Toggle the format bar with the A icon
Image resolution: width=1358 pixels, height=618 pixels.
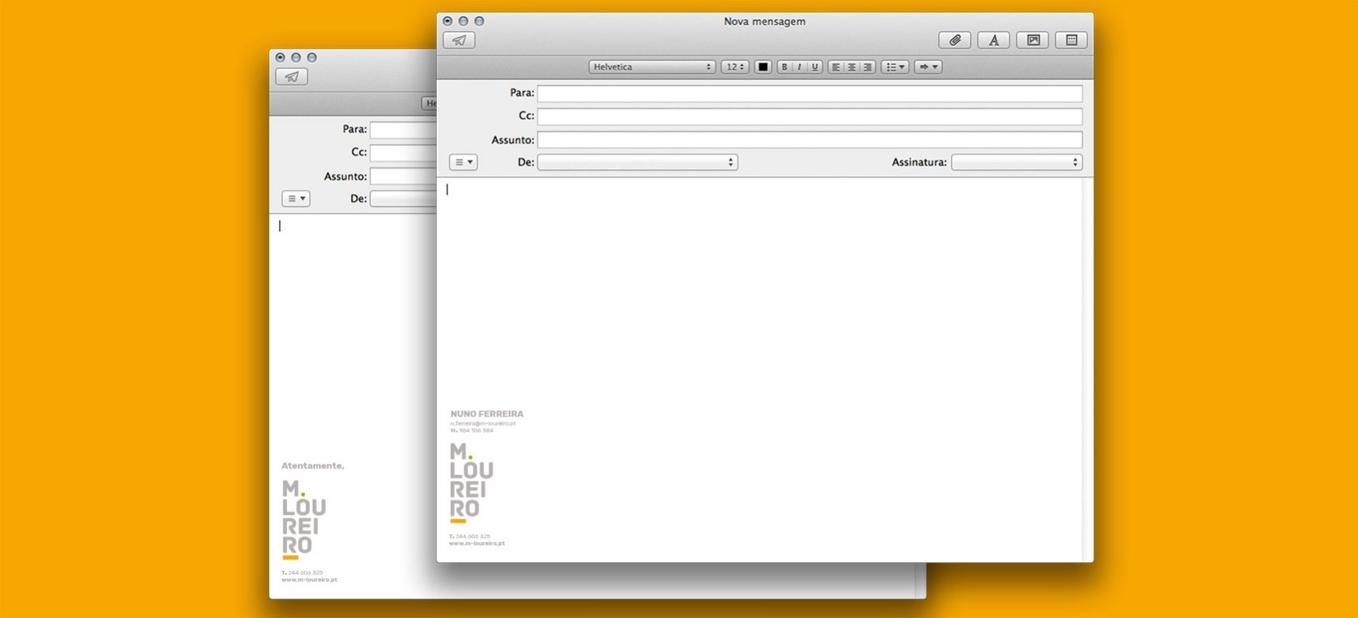(x=993, y=40)
